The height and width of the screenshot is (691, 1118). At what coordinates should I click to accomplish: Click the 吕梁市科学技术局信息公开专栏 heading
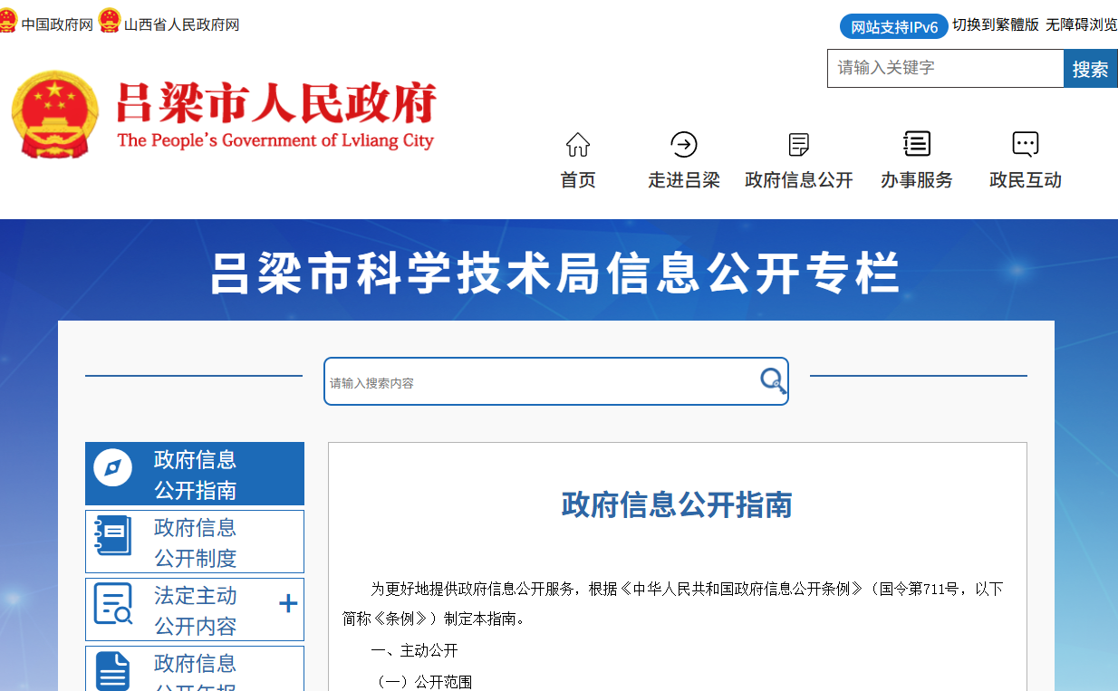coord(556,273)
